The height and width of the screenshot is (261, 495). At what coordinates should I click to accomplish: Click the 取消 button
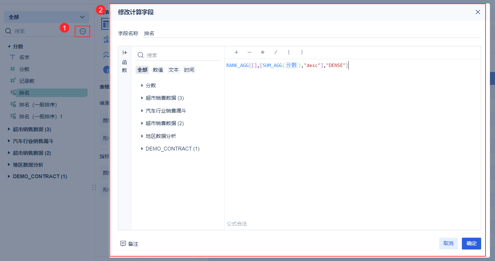point(448,243)
